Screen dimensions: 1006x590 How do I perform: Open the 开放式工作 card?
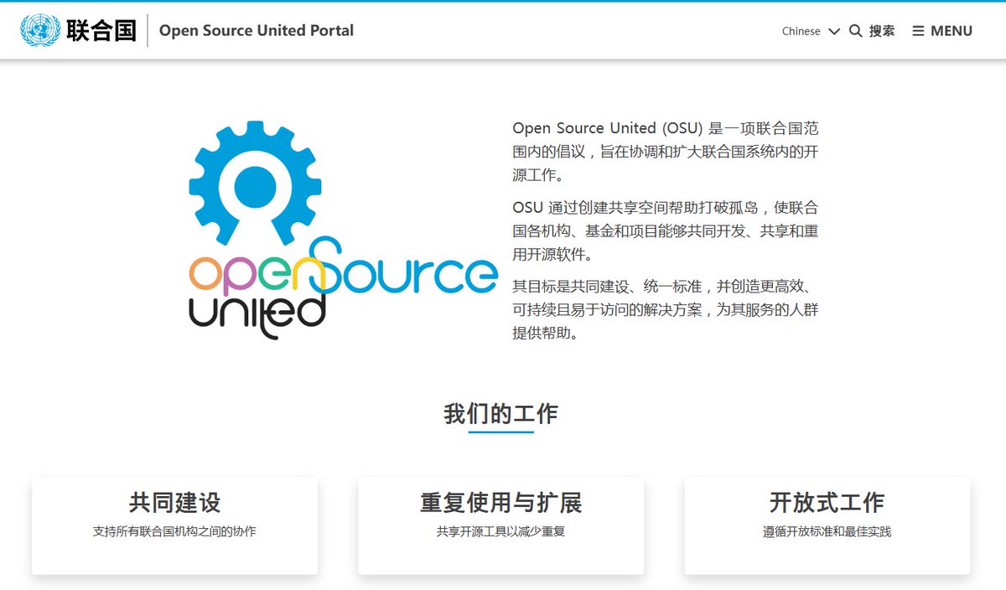click(x=827, y=525)
